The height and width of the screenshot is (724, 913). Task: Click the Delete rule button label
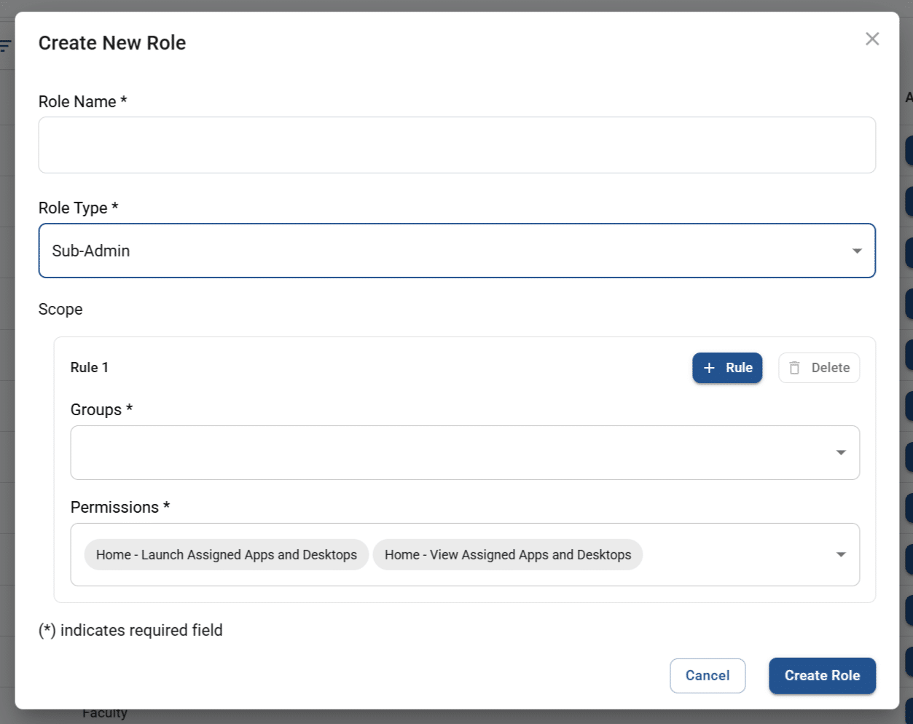click(830, 368)
